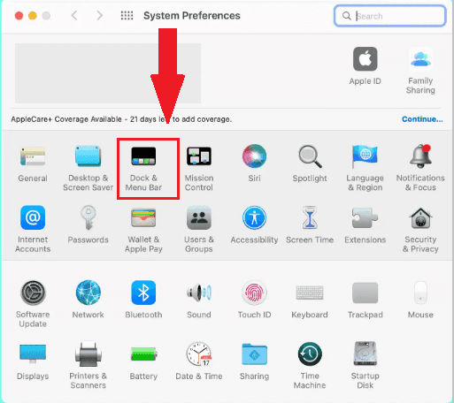Open Displays preferences
The width and height of the screenshot is (454, 403).
pos(33,354)
